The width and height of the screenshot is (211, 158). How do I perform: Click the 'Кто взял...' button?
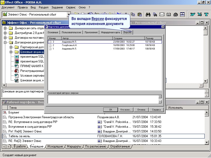pyautogui.click(x=126, y=110)
